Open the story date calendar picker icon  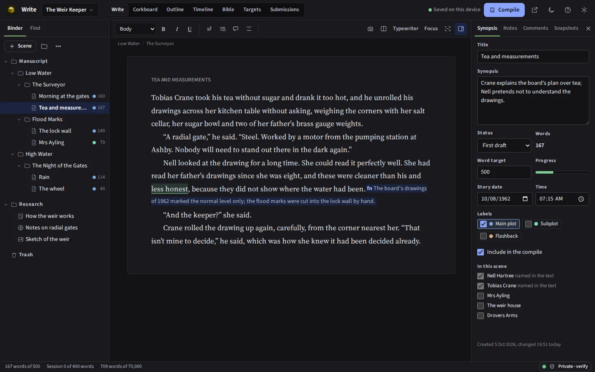525,199
